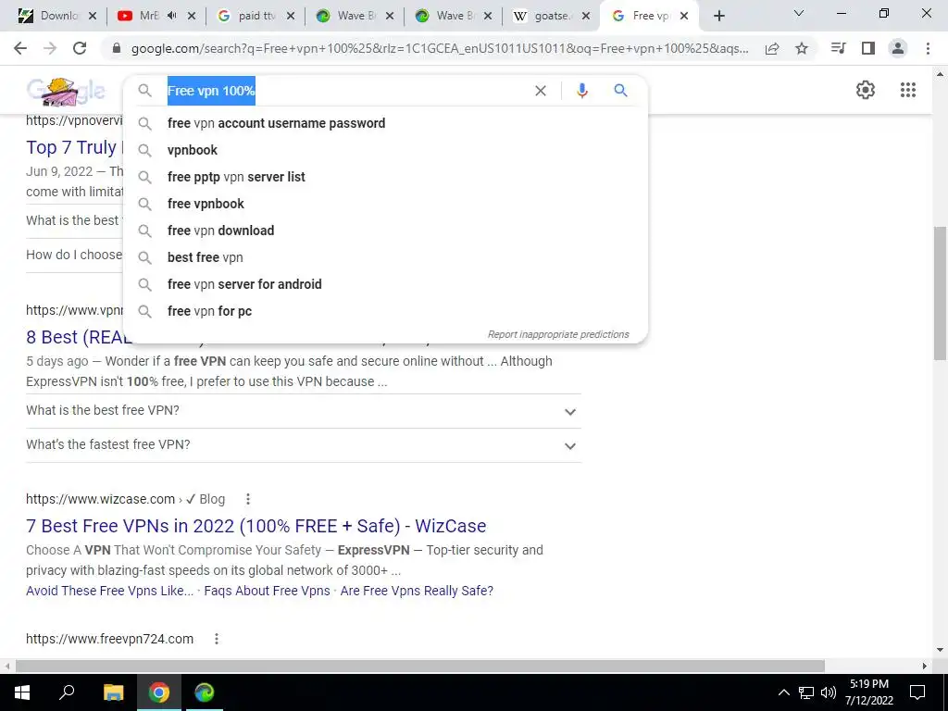Viewport: 948px width, 711px height.
Task: Open Chrome three-dot menu
Action: (x=928, y=48)
